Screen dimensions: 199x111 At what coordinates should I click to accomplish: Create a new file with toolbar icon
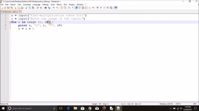click(2, 8)
